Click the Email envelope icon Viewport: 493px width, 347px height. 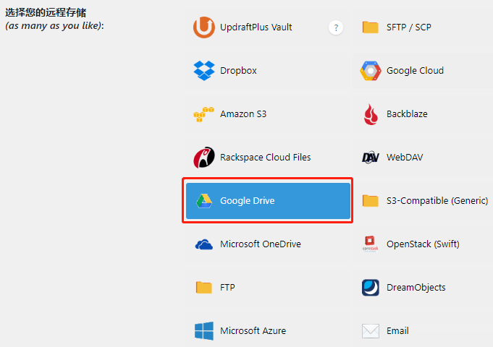[x=371, y=331]
